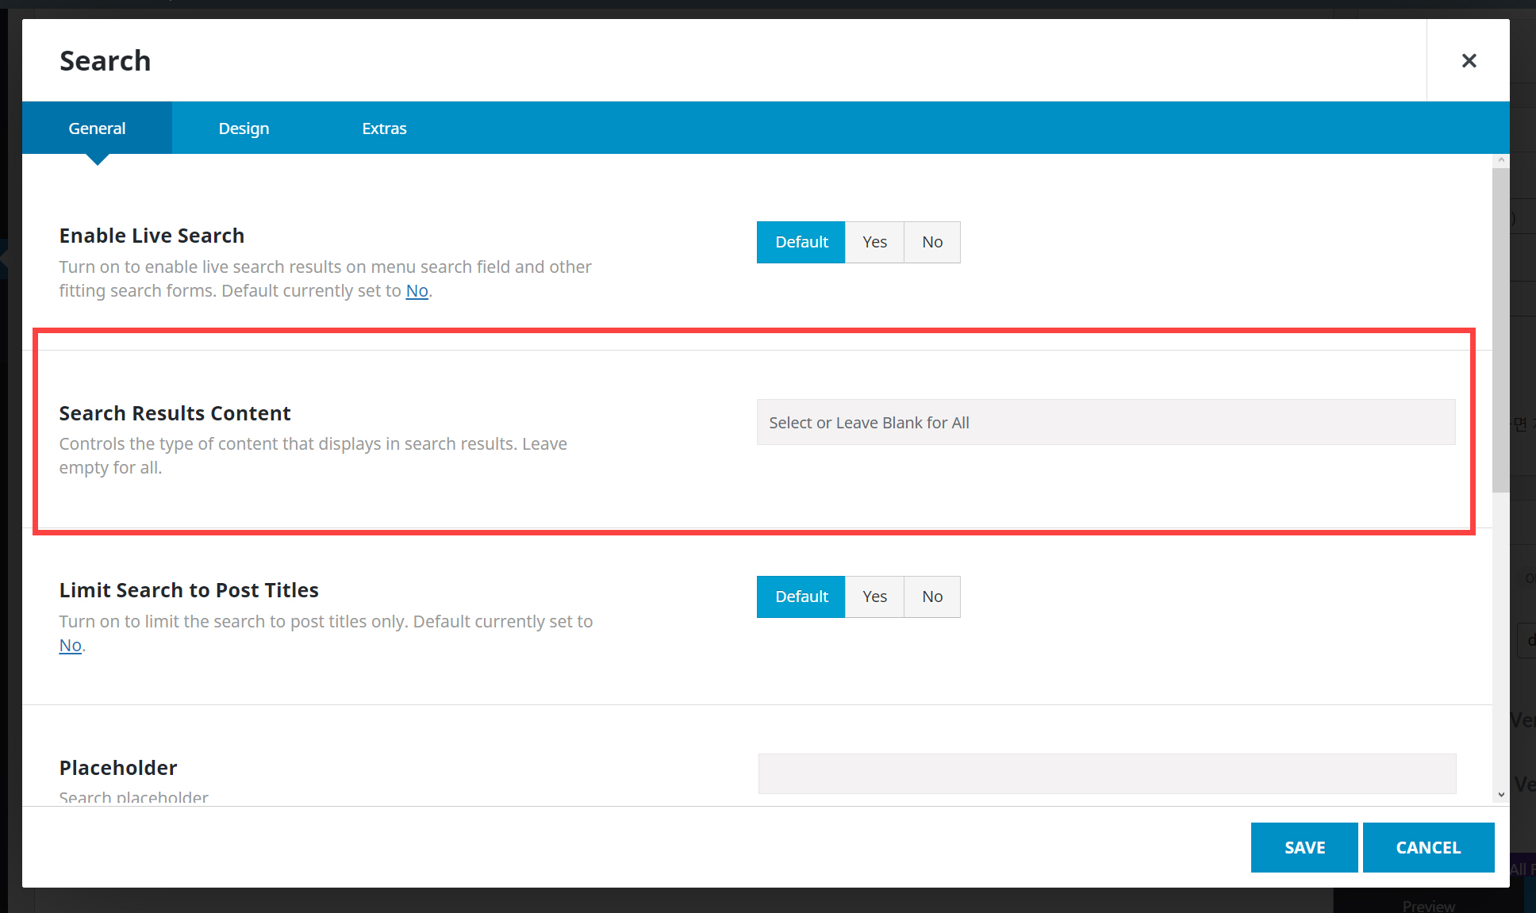Image resolution: width=1536 pixels, height=913 pixels.
Task: Click the Preview button behind the dialog
Action: (1428, 905)
